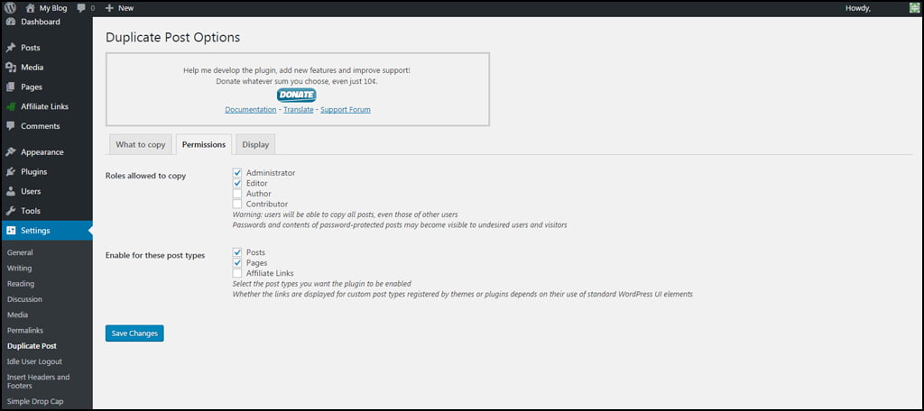Open Reading settings submenu item

(x=21, y=284)
